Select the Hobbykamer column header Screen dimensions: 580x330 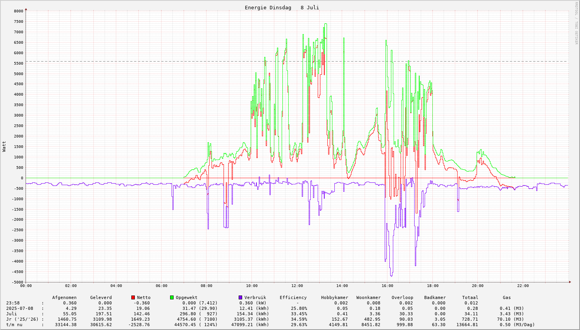(334, 297)
